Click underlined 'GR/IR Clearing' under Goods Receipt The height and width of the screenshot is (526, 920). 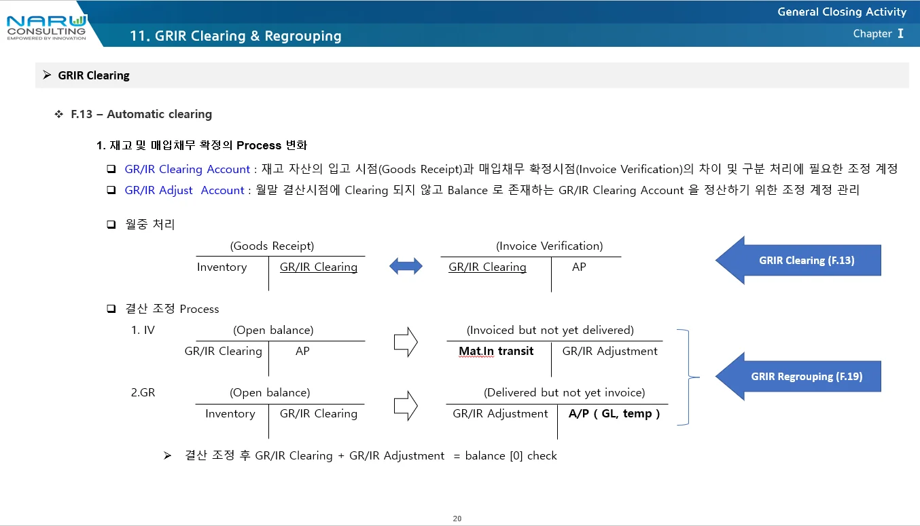click(x=319, y=267)
